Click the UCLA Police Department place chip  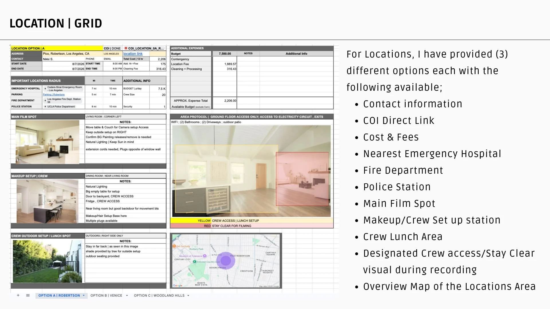[60, 106]
